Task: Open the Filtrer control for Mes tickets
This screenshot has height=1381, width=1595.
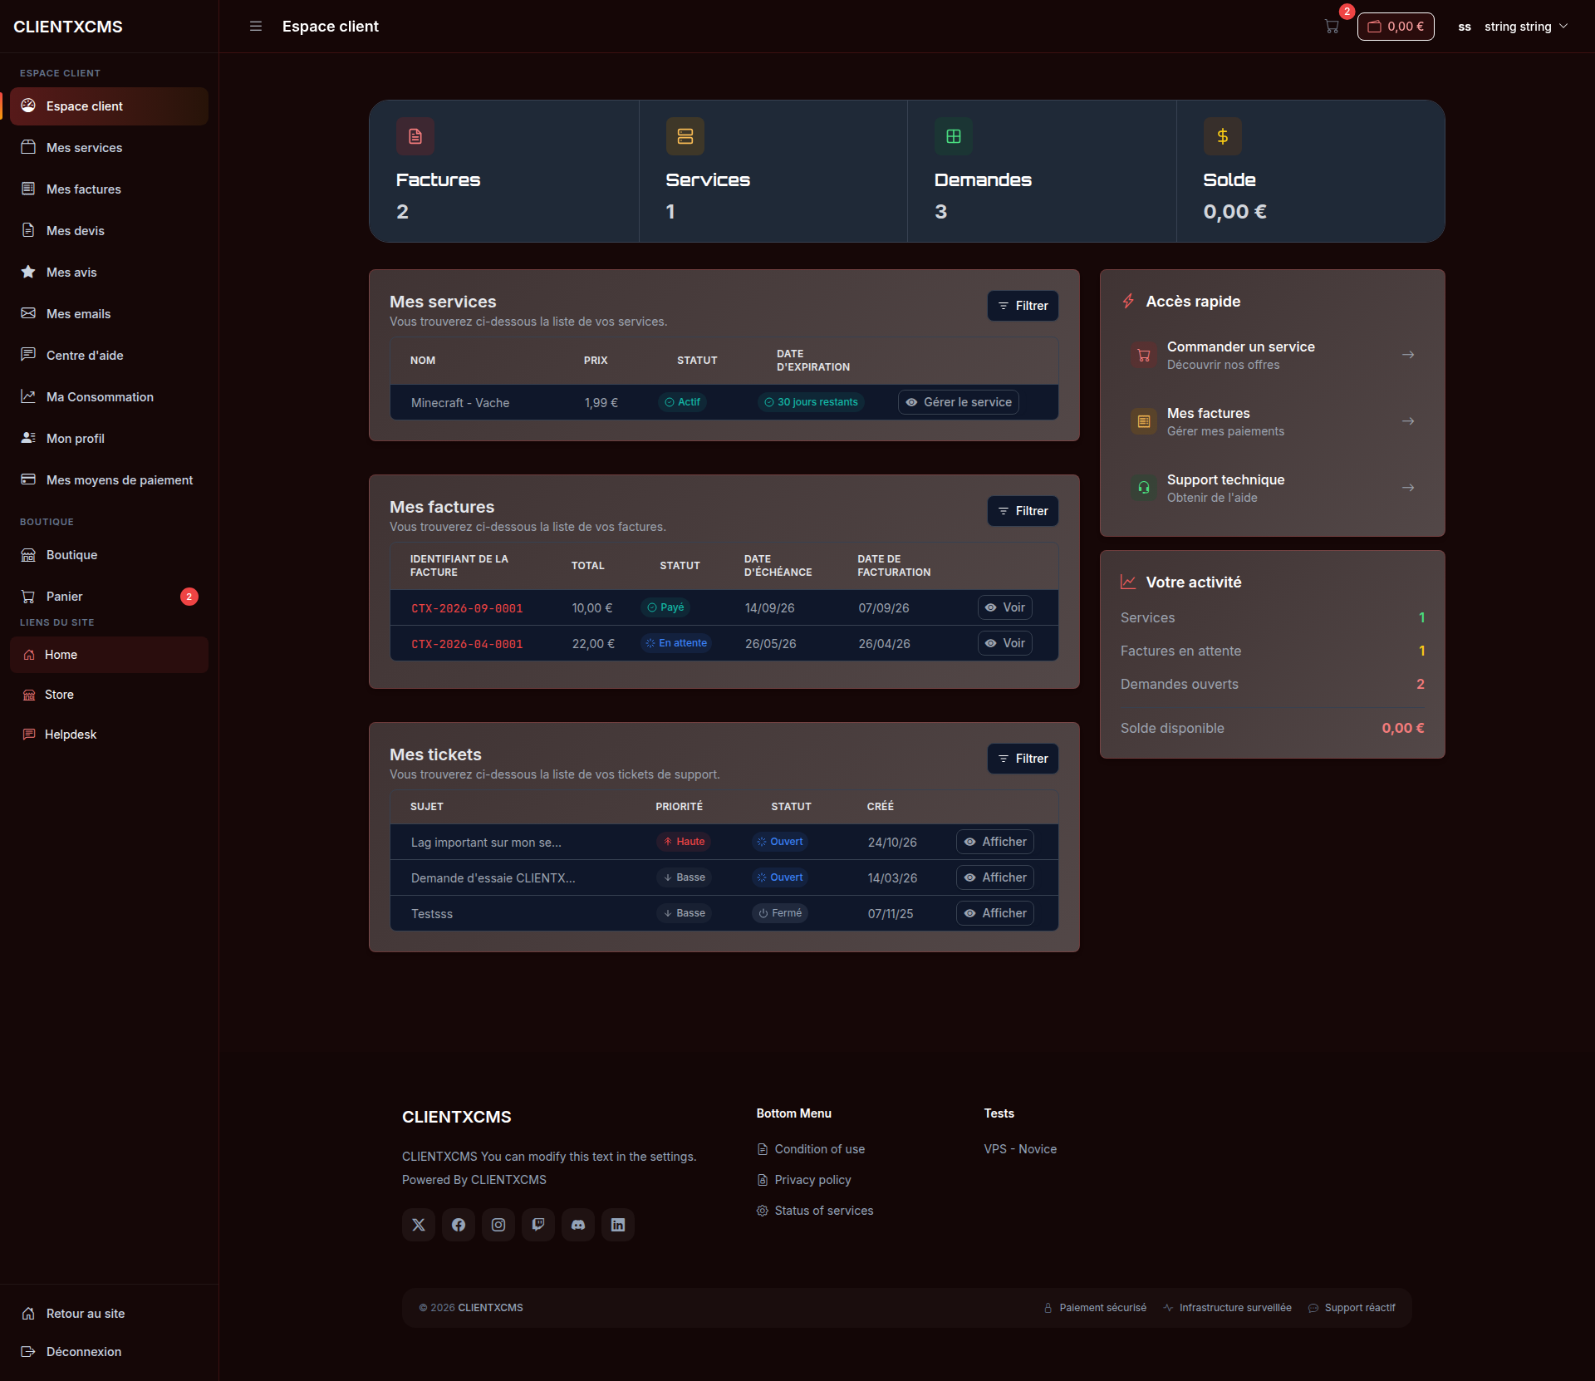Action: tap(1023, 759)
